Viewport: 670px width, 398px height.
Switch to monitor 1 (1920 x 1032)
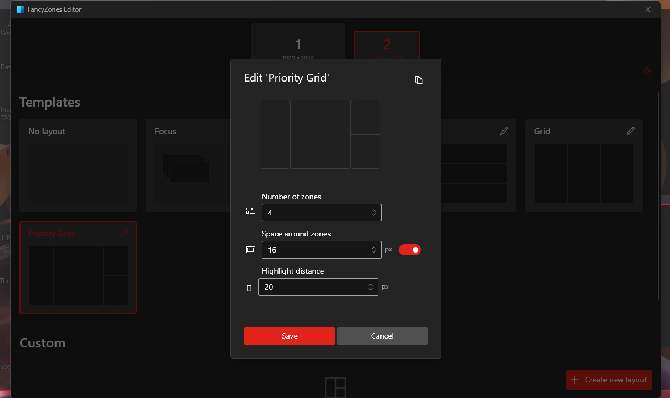pyautogui.click(x=298, y=44)
